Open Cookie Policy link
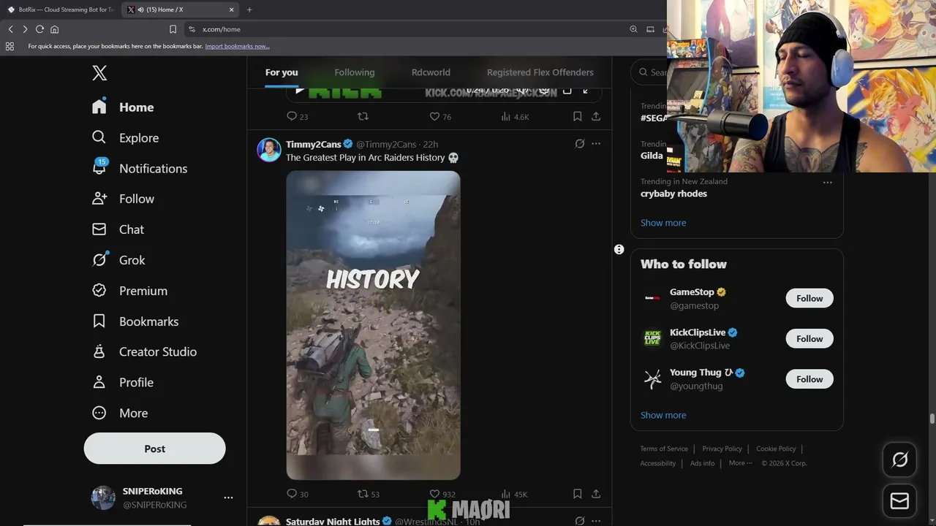 [776, 449]
